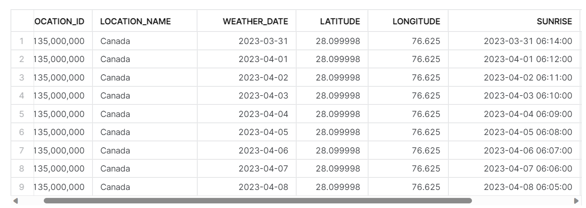Click the left scroll arrow of the horizontal scrollbar
The height and width of the screenshot is (208, 586).
16,201
